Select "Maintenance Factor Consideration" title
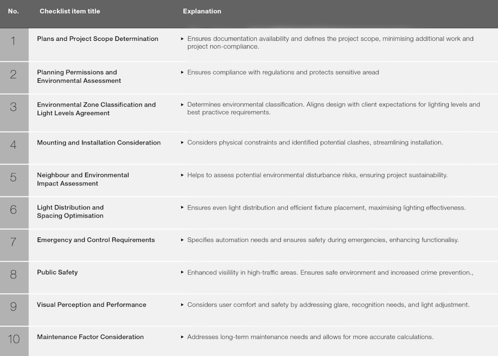 pos(90,337)
